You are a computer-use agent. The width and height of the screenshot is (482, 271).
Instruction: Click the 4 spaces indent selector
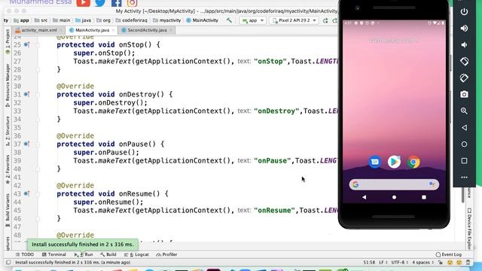pos(423,263)
